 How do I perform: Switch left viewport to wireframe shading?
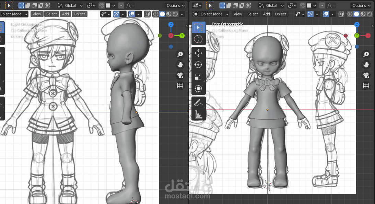click(x=156, y=14)
